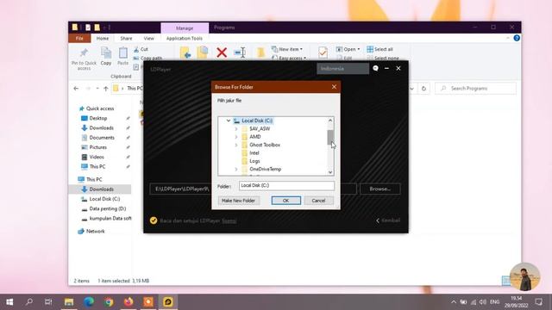Toggle the LDPlayer agreement checkmark
The width and height of the screenshot is (552, 310).
point(154,220)
